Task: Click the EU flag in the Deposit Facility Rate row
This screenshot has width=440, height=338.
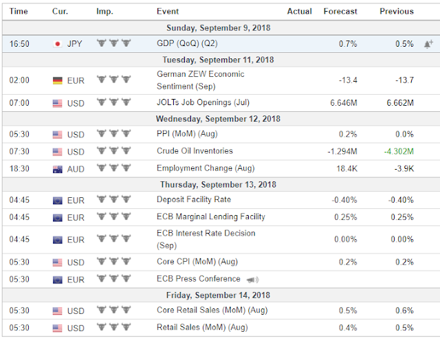Action: pyautogui.click(x=58, y=201)
